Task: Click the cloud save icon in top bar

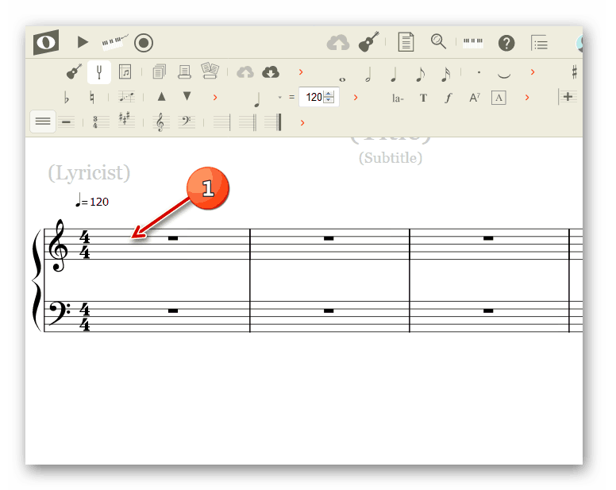Action: pos(338,42)
